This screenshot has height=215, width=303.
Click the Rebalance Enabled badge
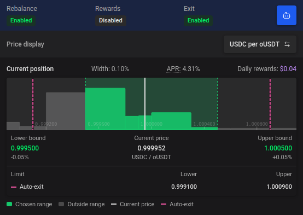click(x=21, y=20)
